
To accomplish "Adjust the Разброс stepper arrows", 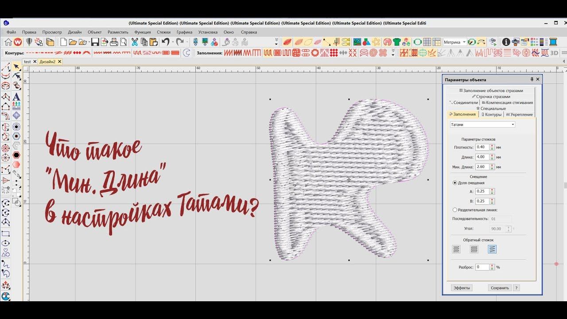I will [492, 267].
